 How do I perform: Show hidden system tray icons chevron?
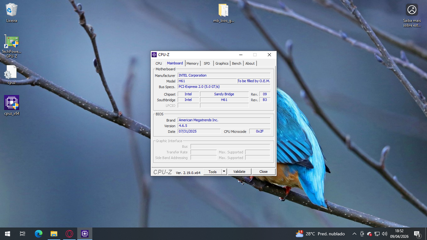[x=354, y=234]
